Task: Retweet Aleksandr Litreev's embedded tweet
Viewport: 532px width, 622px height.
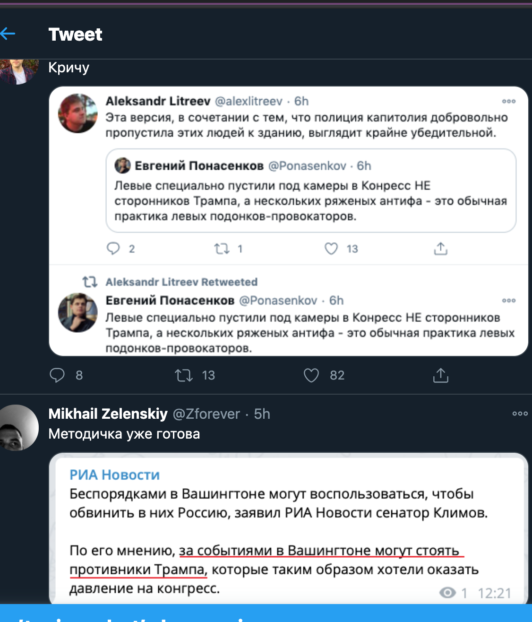Action: point(222,249)
